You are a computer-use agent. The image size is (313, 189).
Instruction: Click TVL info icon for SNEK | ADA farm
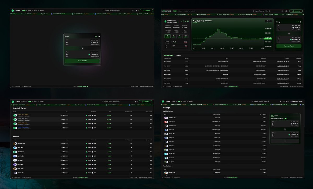tap(67, 148)
